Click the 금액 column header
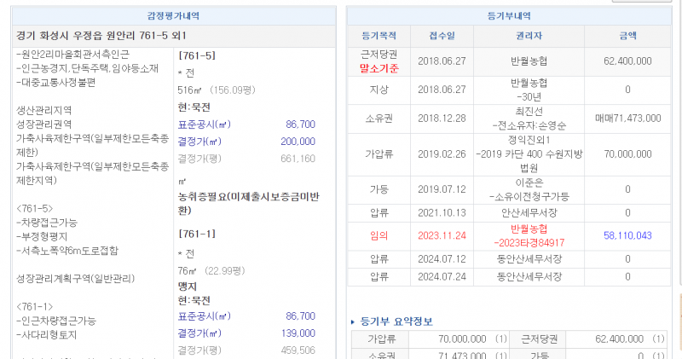The height and width of the screenshot is (359, 682). (x=627, y=37)
